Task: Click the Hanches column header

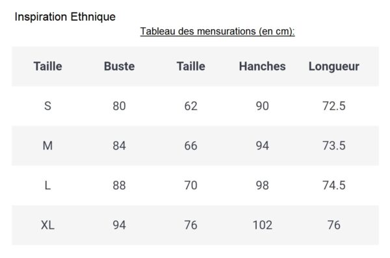Action: [x=262, y=66]
